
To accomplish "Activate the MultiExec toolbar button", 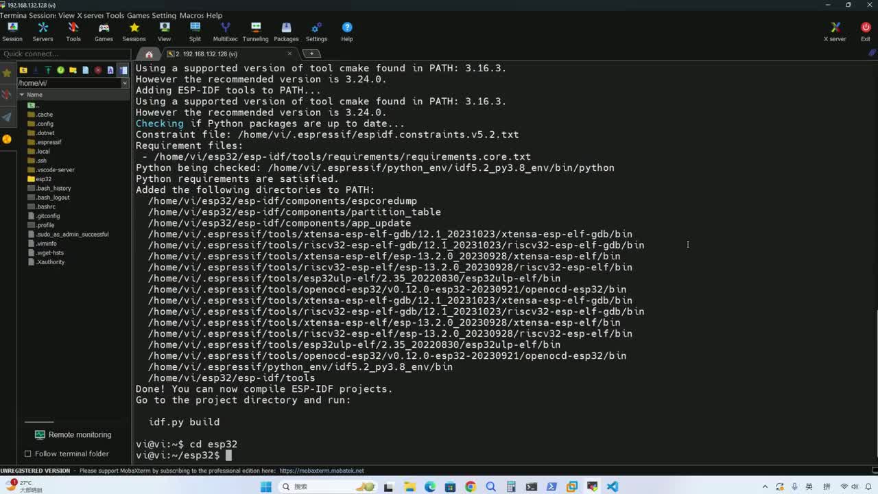I will pyautogui.click(x=225, y=32).
